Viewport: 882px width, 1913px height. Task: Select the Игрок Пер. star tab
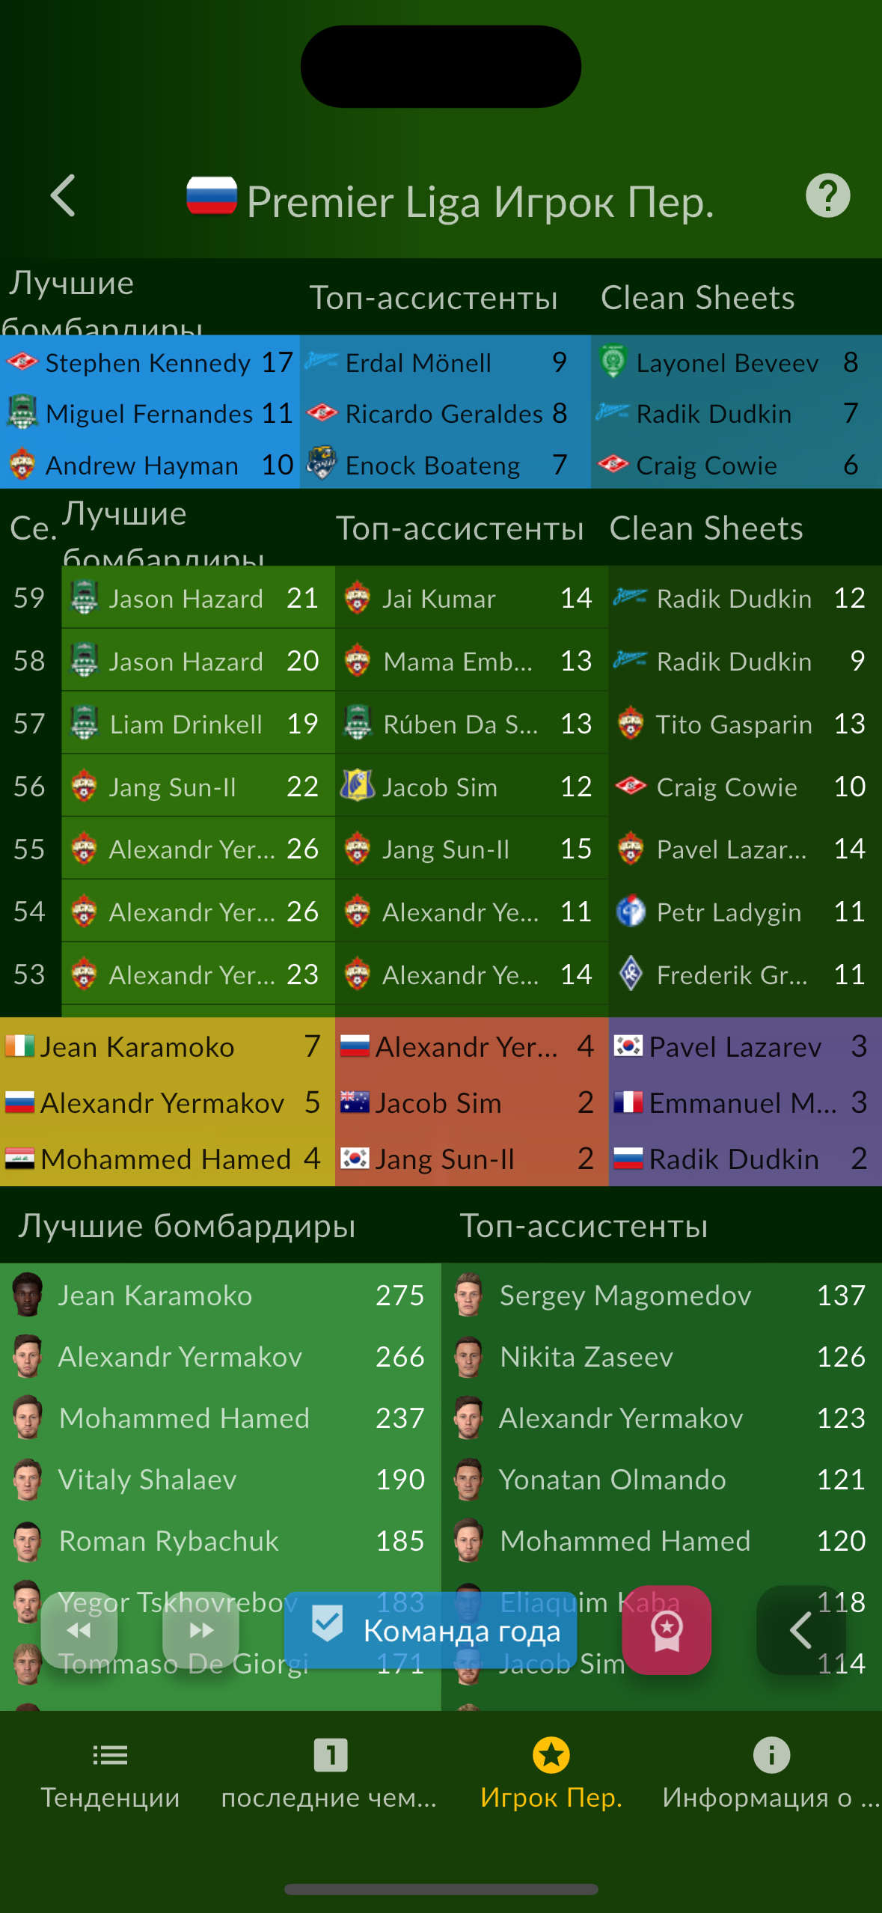(551, 1775)
